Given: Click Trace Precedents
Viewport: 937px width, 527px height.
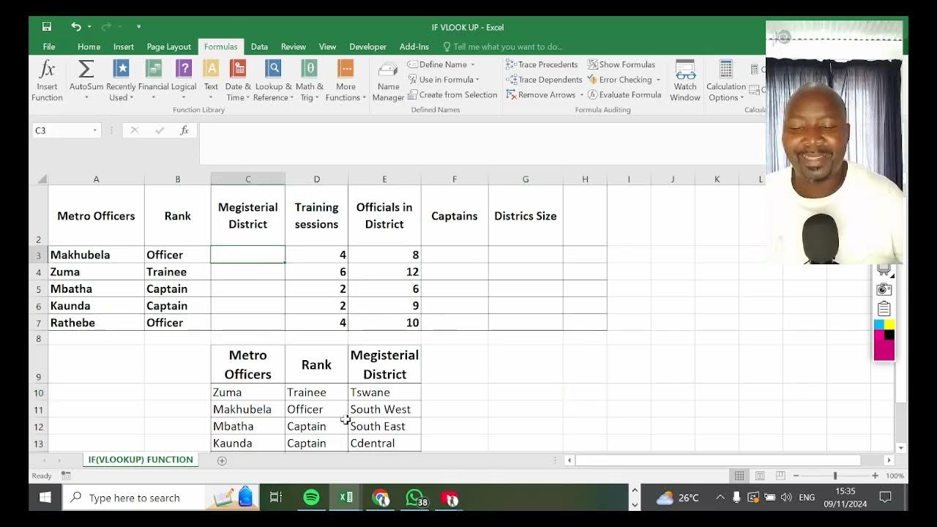Looking at the screenshot, I should (542, 64).
